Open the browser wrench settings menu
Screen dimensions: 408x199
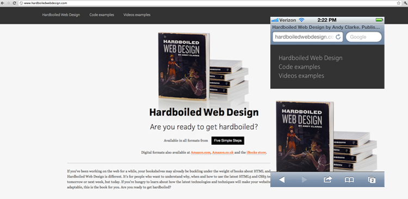405,3
